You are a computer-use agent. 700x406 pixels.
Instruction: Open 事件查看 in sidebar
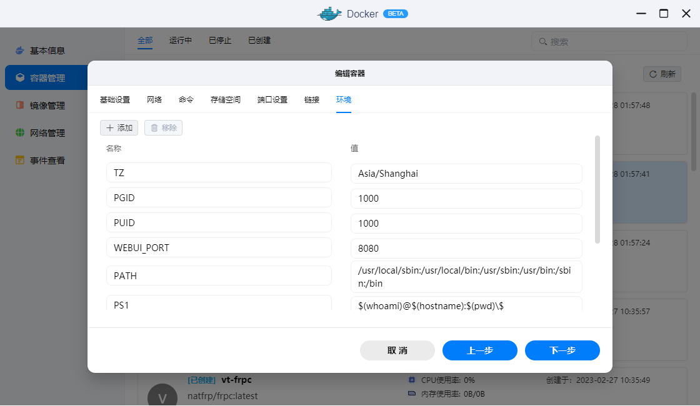point(47,161)
